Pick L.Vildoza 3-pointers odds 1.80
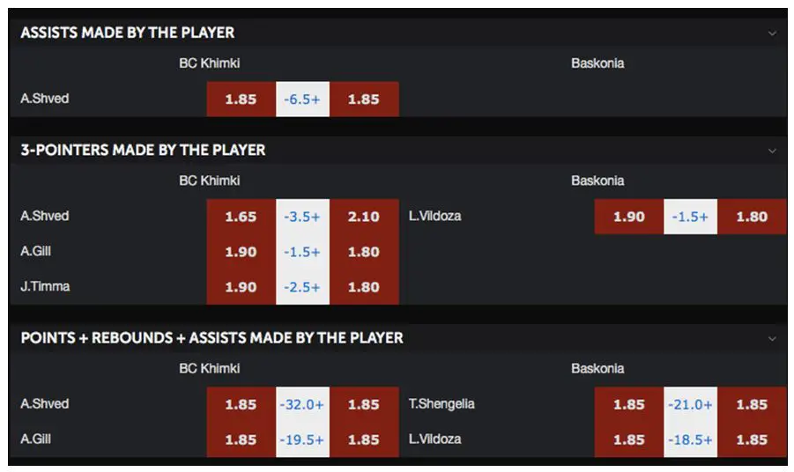 [752, 217]
